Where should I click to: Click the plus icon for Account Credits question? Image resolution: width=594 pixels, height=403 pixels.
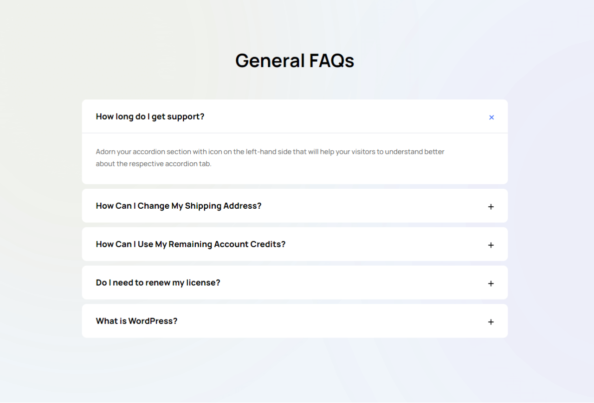click(491, 245)
